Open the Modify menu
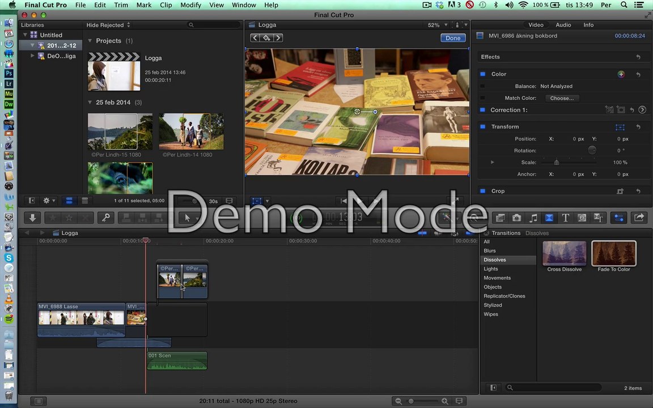The width and height of the screenshot is (653, 408). click(x=190, y=5)
